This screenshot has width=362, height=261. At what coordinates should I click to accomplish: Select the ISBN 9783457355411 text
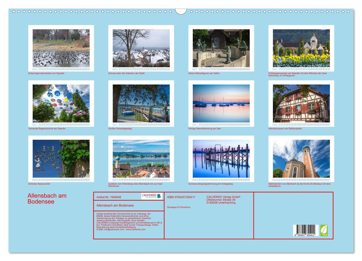point(181,197)
